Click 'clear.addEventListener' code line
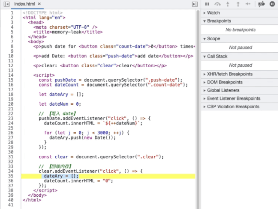Image resolution: width=279 pixels, height=209 pixels. [91, 171]
